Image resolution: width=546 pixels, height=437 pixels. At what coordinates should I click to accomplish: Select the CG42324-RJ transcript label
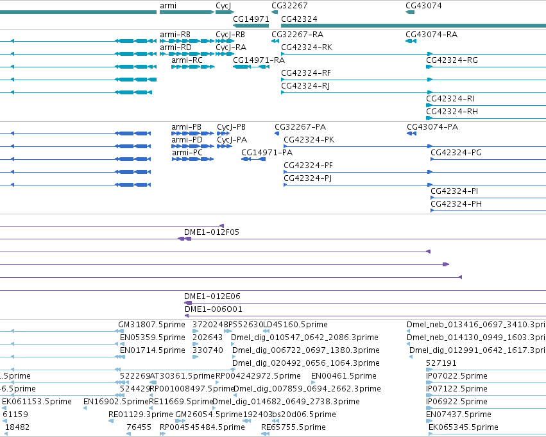click(305, 87)
